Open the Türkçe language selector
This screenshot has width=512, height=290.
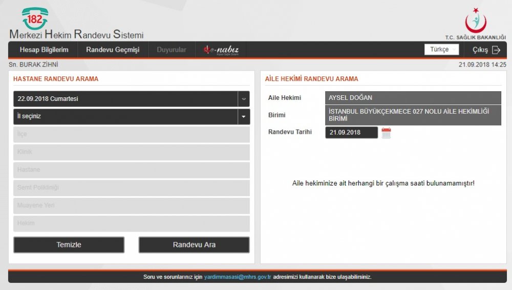[x=441, y=50]
